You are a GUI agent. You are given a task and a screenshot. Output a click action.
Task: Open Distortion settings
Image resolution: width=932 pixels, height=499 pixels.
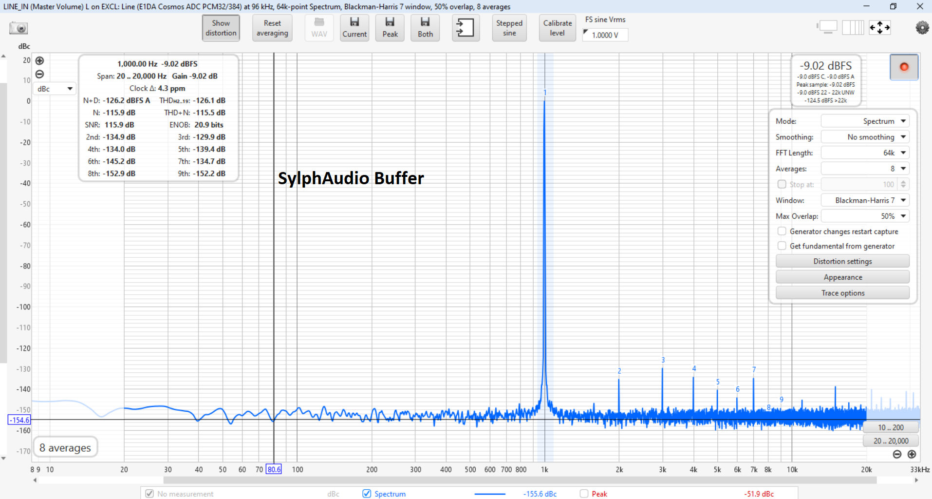click(x=842, y=261)
